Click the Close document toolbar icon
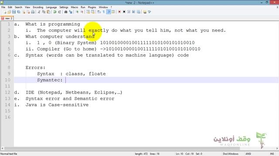The image size is (279, 156). pyautogui.click(x=24, y=12)
